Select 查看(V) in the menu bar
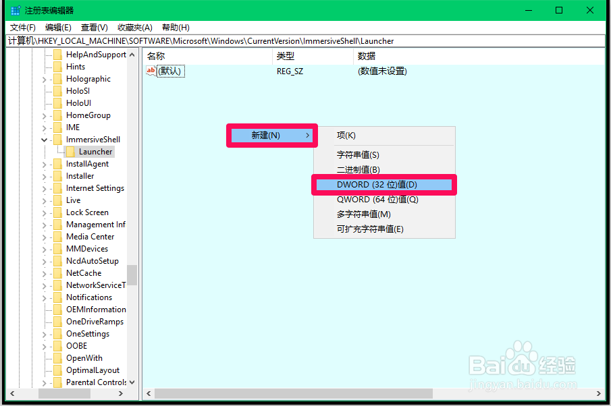611x406 pixels. point(95,27)
